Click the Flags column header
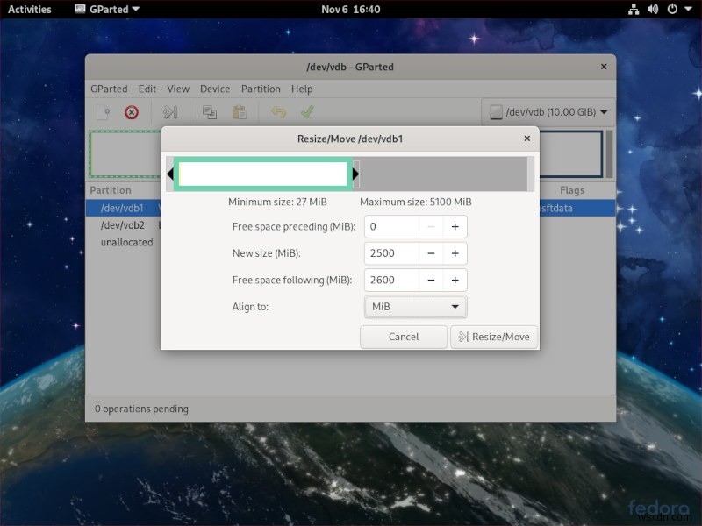 tap(572, 190)
